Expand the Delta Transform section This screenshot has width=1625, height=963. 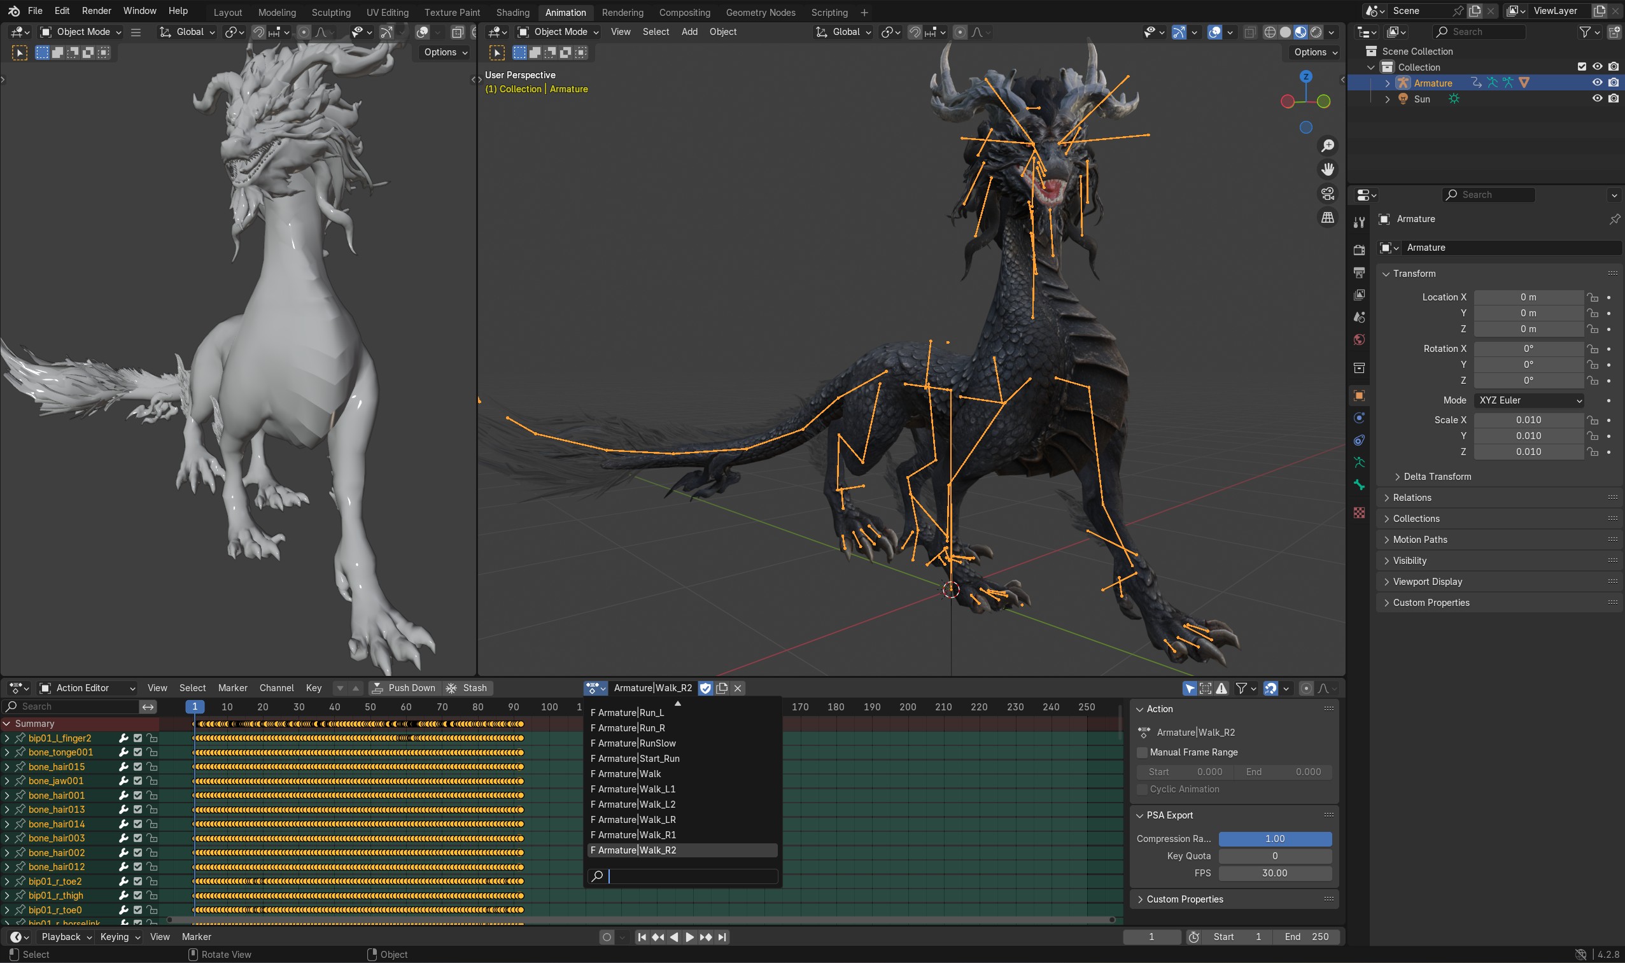pos(1437,476)
